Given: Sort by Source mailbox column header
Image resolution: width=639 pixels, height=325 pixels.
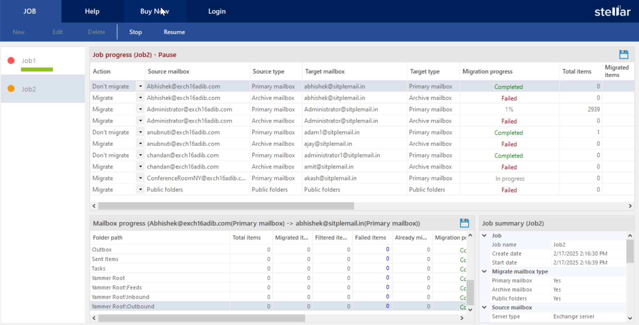Looking at the screenshot, I should click(197, 71).
